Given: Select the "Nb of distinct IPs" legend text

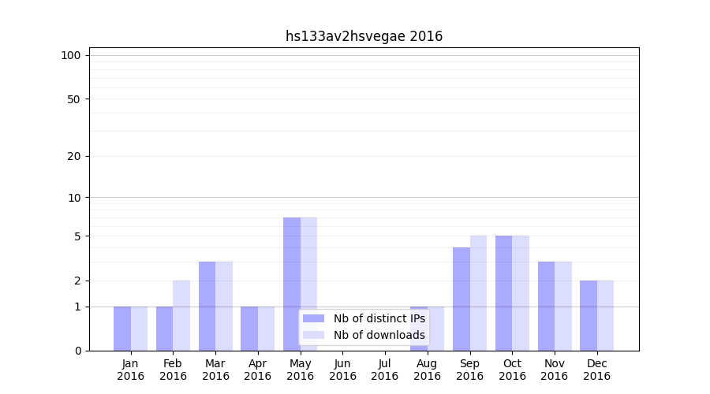Looking at the screenshot, I should (x=379, y=318).
